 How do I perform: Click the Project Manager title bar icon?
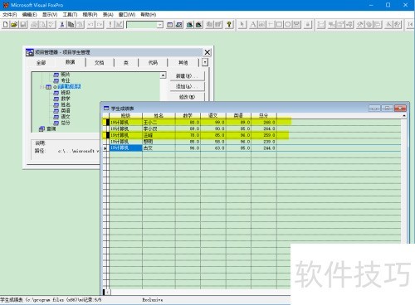coord(30,52)
